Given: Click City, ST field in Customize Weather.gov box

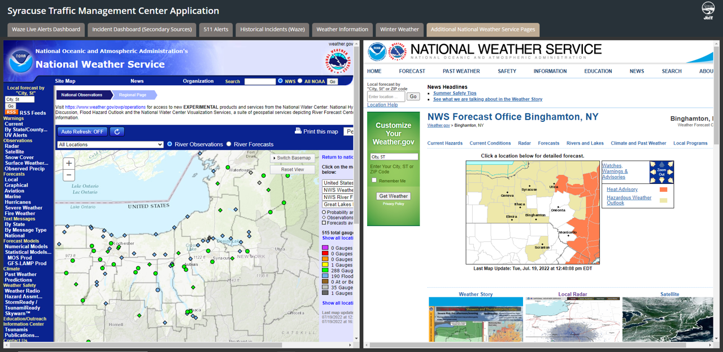Looking at the screenshot, I should [394, 156].
